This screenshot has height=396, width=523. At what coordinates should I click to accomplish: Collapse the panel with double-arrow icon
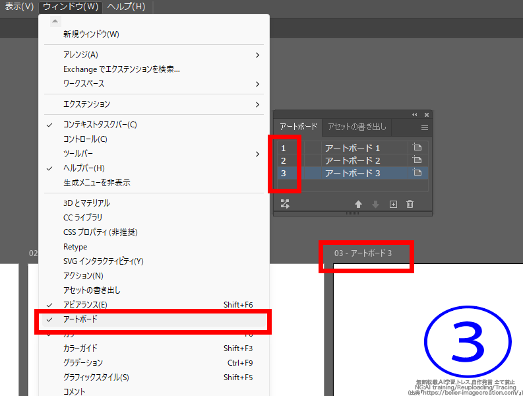tap(415, 115)
